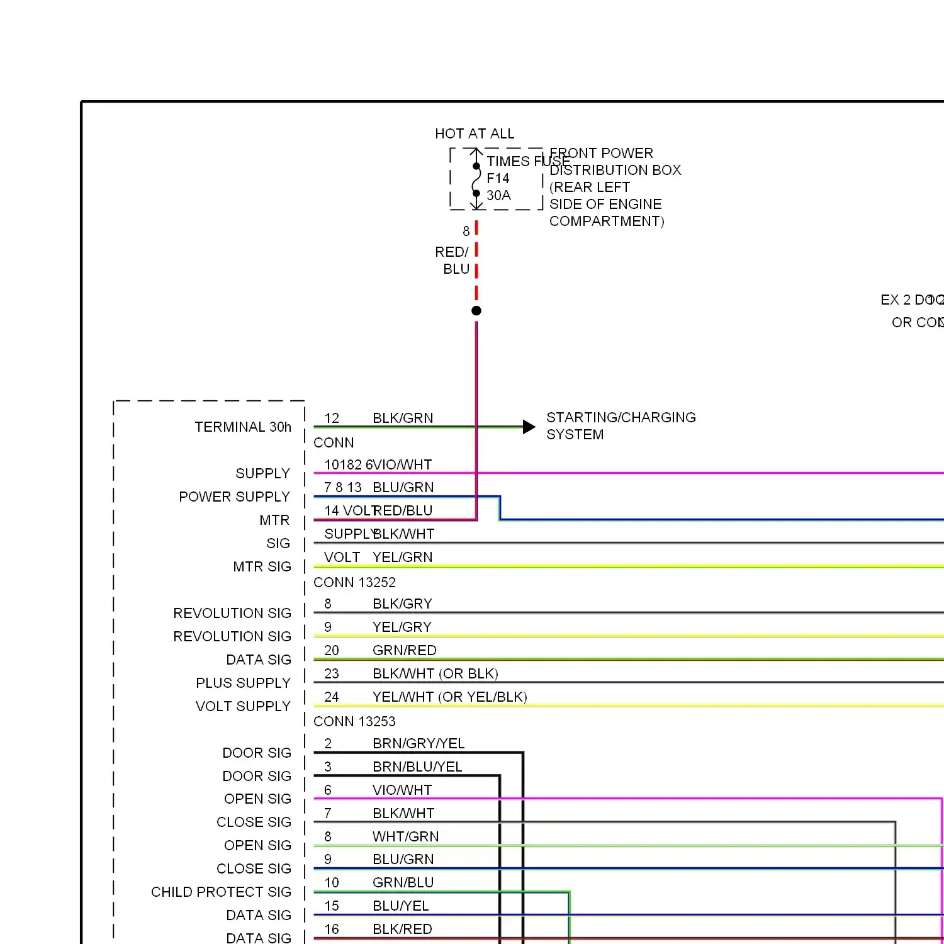The image size is (944, 944).
Task: Click the "BLK/GRY" wire label
Action: pos(403,604)
